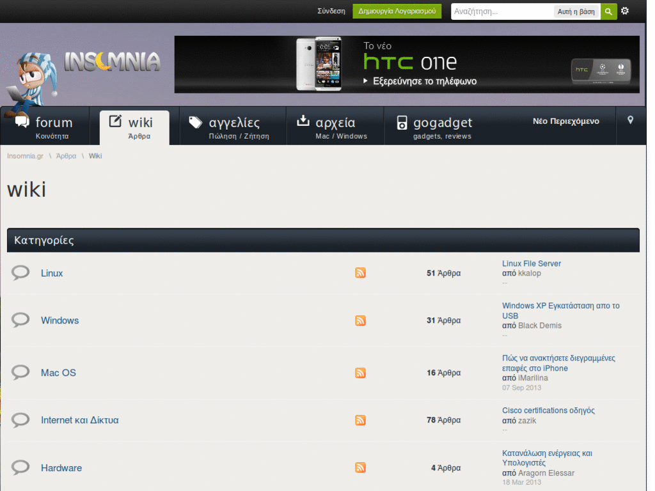Click the Windows category RSS feed icon
The height and width of the screenshot is (491, 655).
pyautogui.click(x=360, y=320)
